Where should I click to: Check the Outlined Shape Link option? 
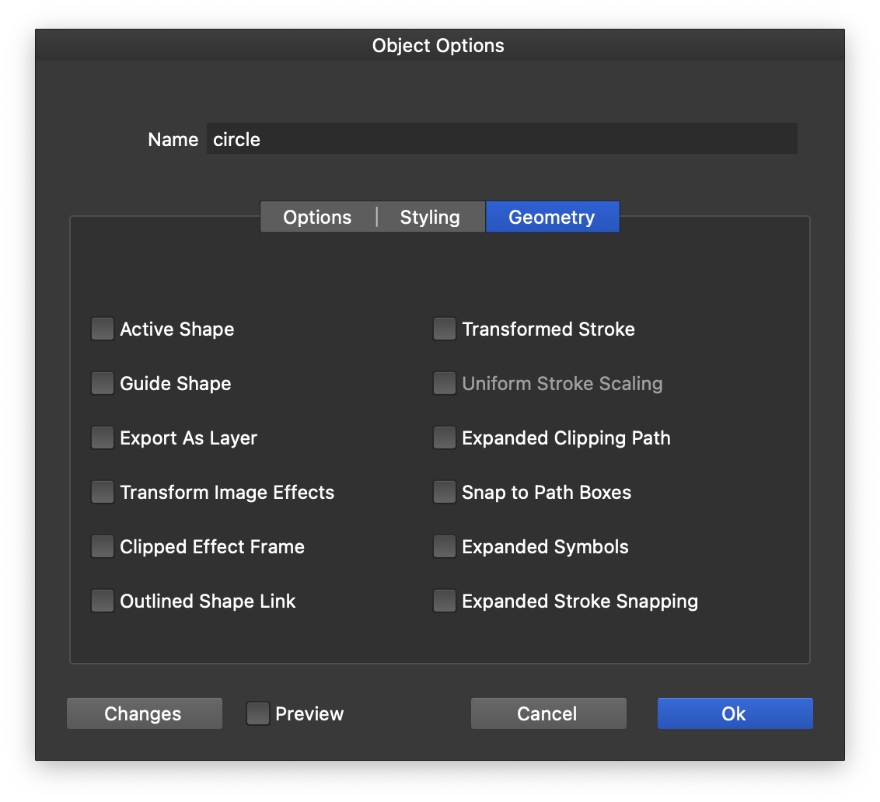tap(103, 601)
